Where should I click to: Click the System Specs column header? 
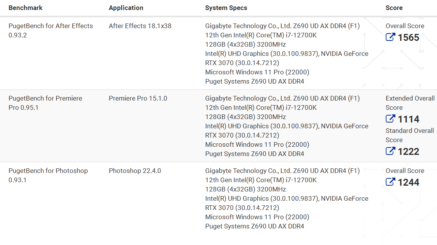pyautogui.click(x=226, y=8)
